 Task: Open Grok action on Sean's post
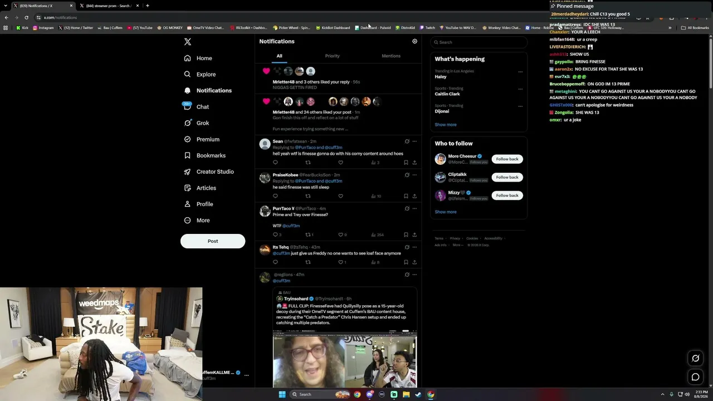[x=407, y=141]
